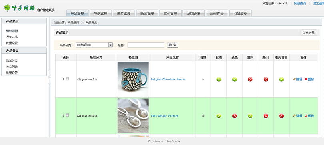Toggle 热门 red cross for Belgian Chocolate Hearts

(266, 79)
